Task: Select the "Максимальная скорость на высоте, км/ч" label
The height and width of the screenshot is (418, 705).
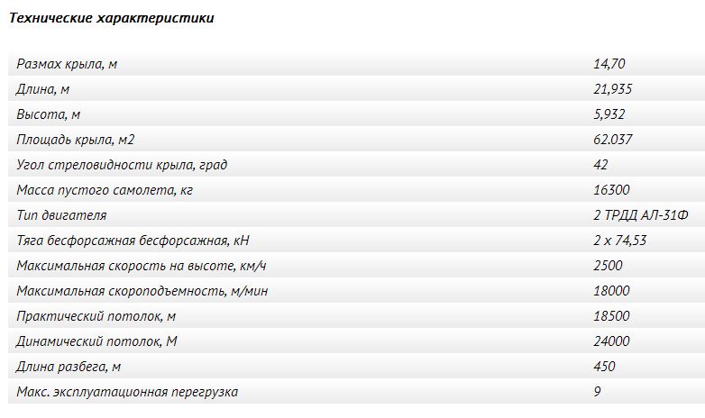Action: click(142, 266)
